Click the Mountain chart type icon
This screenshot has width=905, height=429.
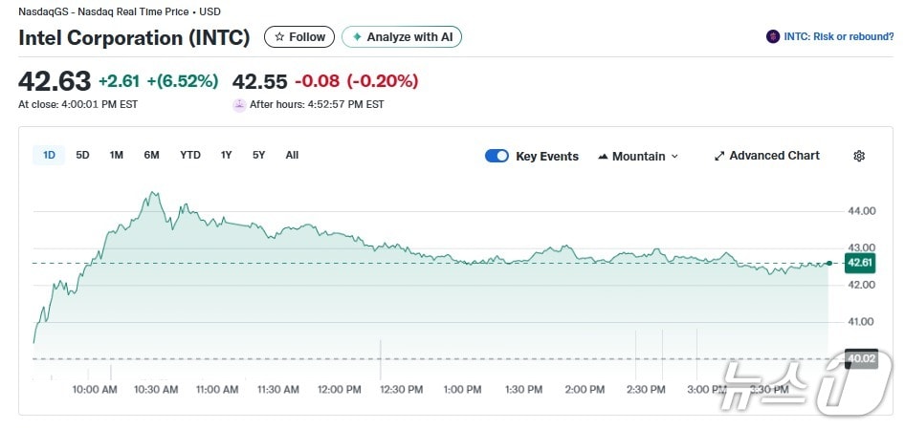pos(603,157)
